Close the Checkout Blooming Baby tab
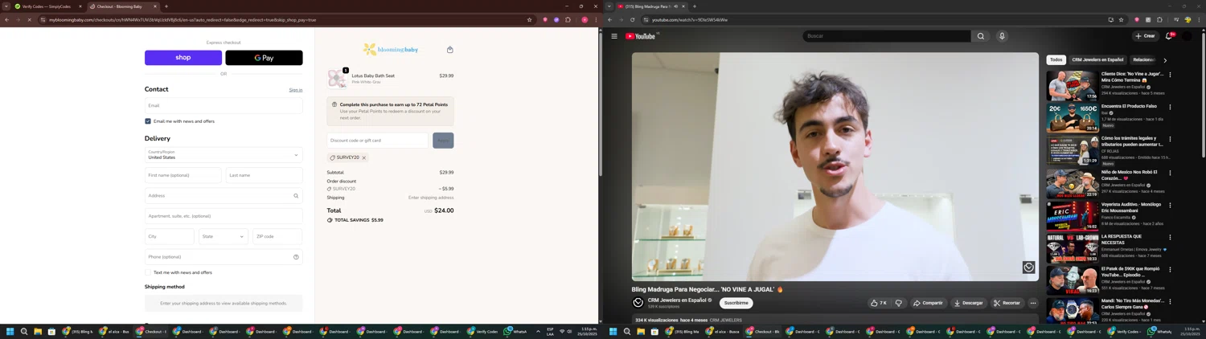 pyautogui.click(x=155, y=6)
